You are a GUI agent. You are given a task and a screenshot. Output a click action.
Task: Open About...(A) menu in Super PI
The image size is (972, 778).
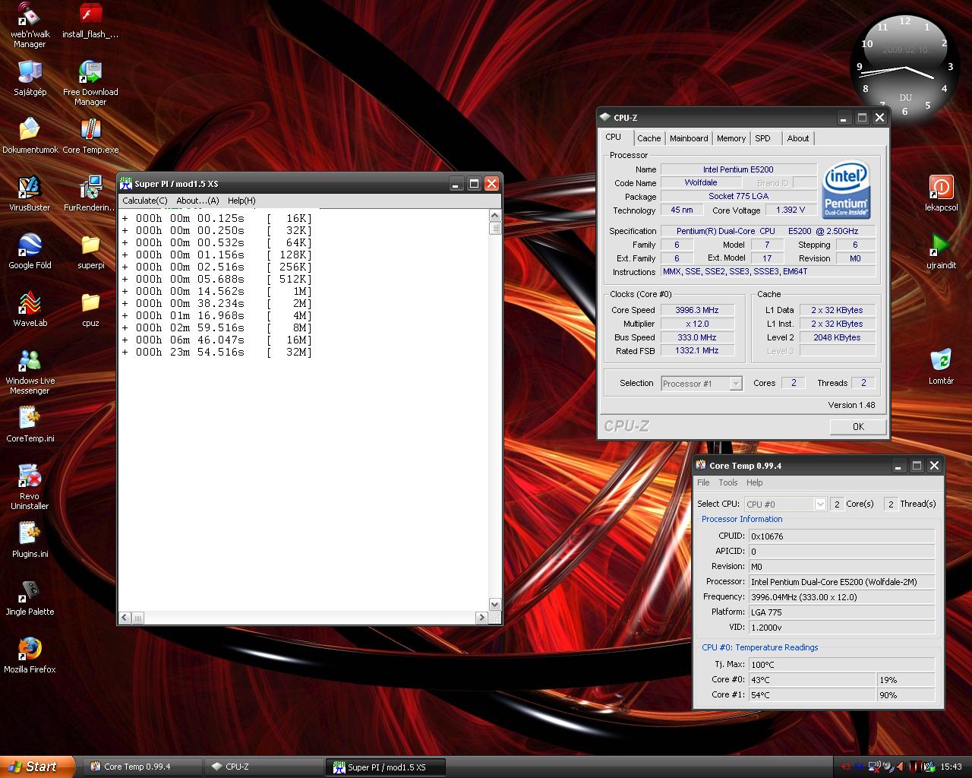(197, 201)
